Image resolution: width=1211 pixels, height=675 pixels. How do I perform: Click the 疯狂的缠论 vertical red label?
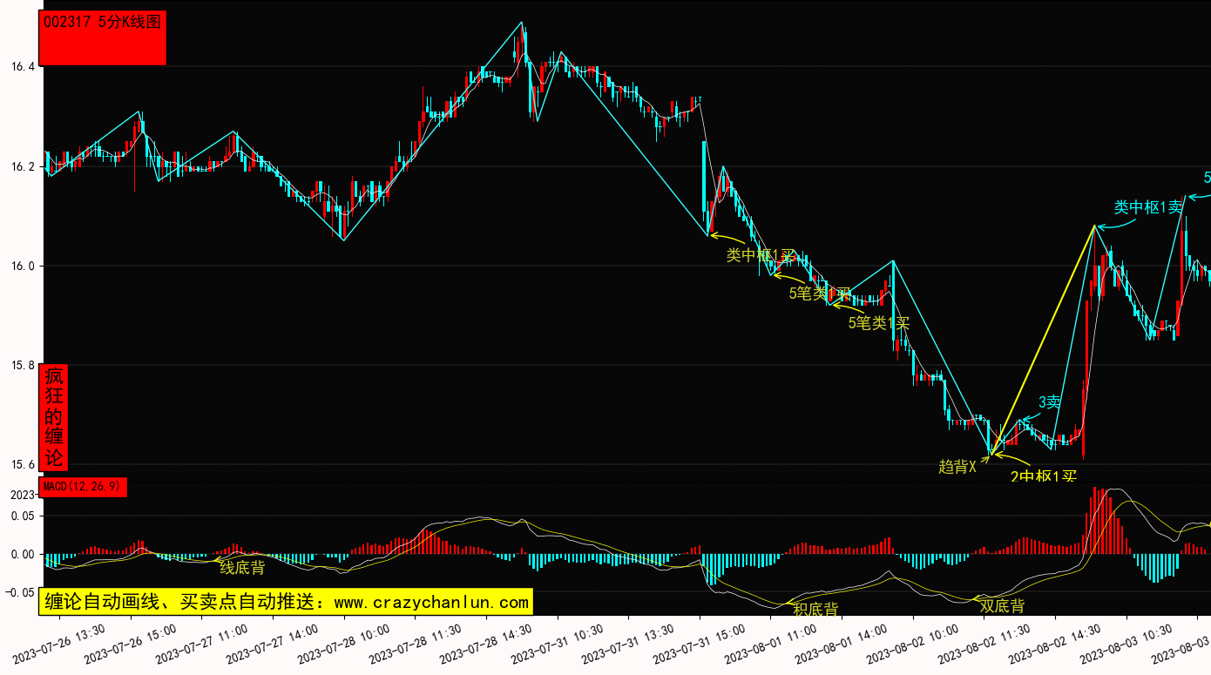click(54, 417)
